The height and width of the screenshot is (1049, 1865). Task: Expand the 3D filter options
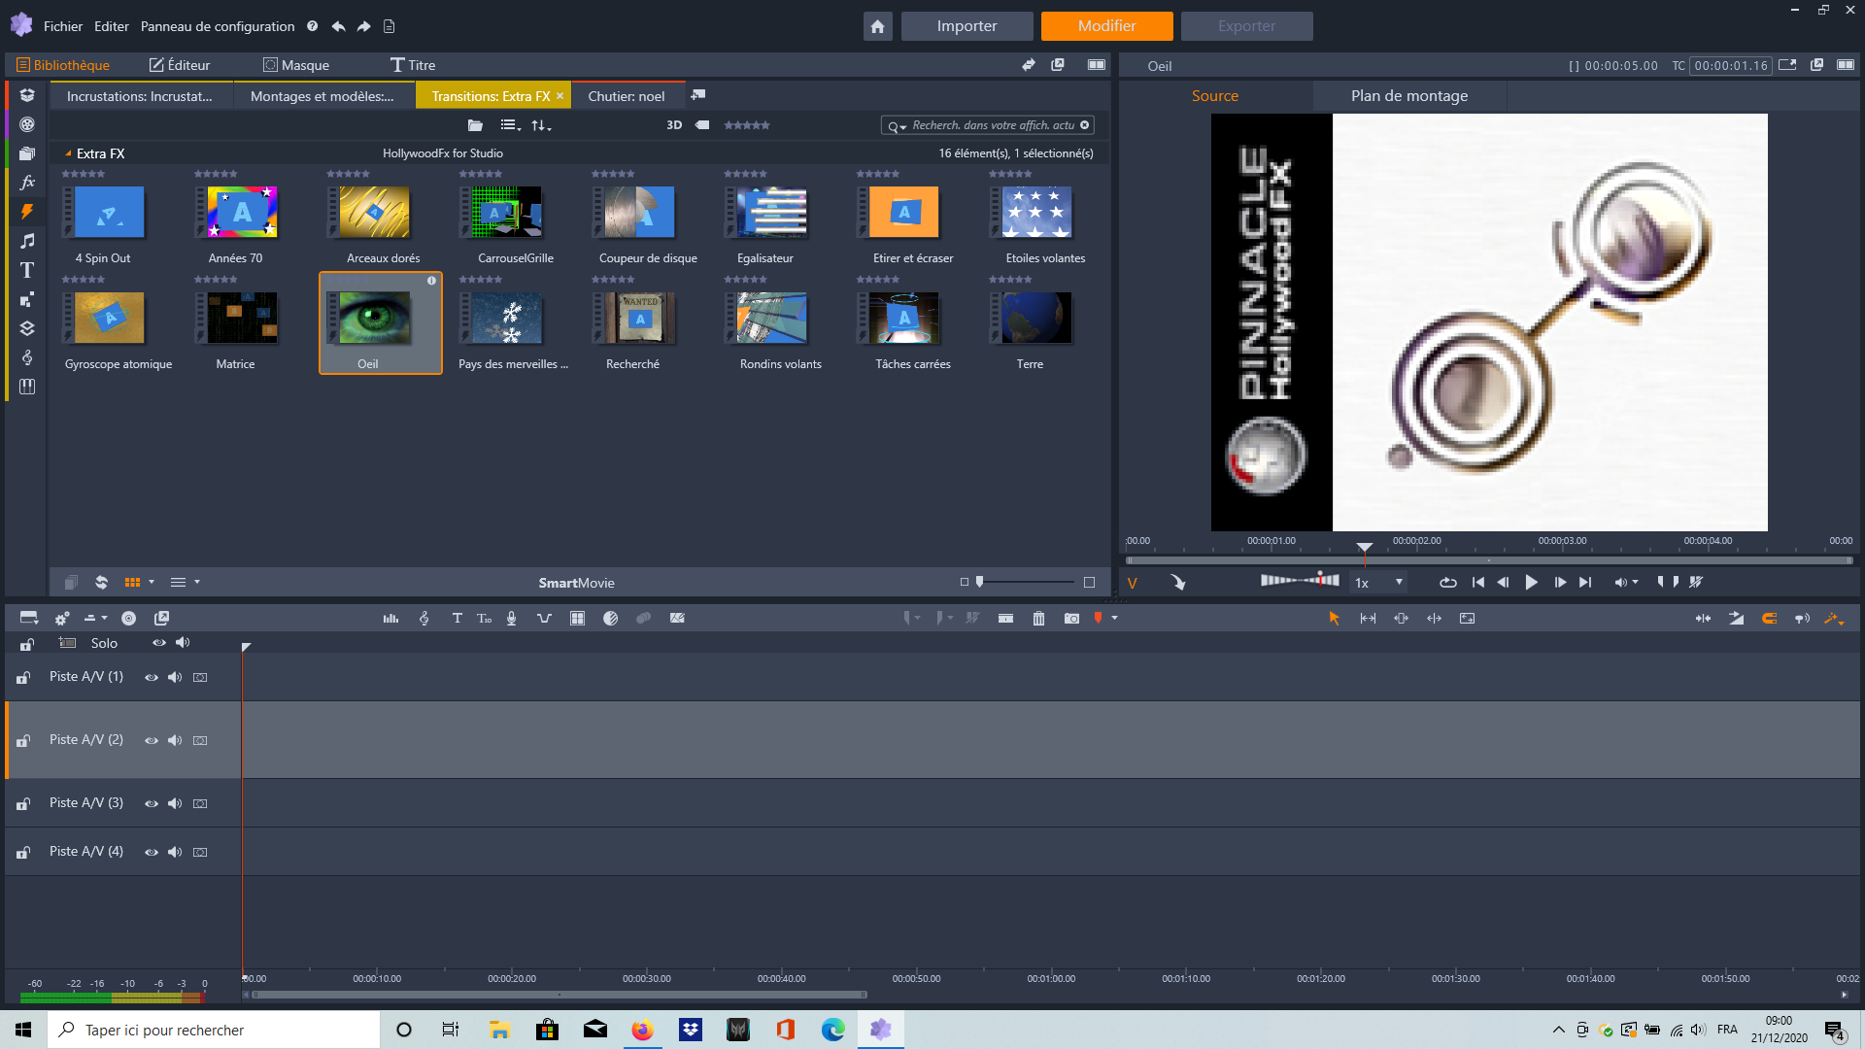pyautogui.click(x=671, y=124)
